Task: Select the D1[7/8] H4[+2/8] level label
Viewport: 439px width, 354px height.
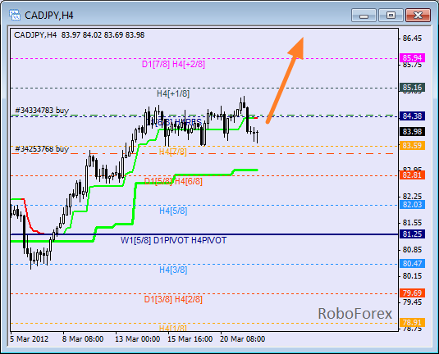Action: click(173, 64)
